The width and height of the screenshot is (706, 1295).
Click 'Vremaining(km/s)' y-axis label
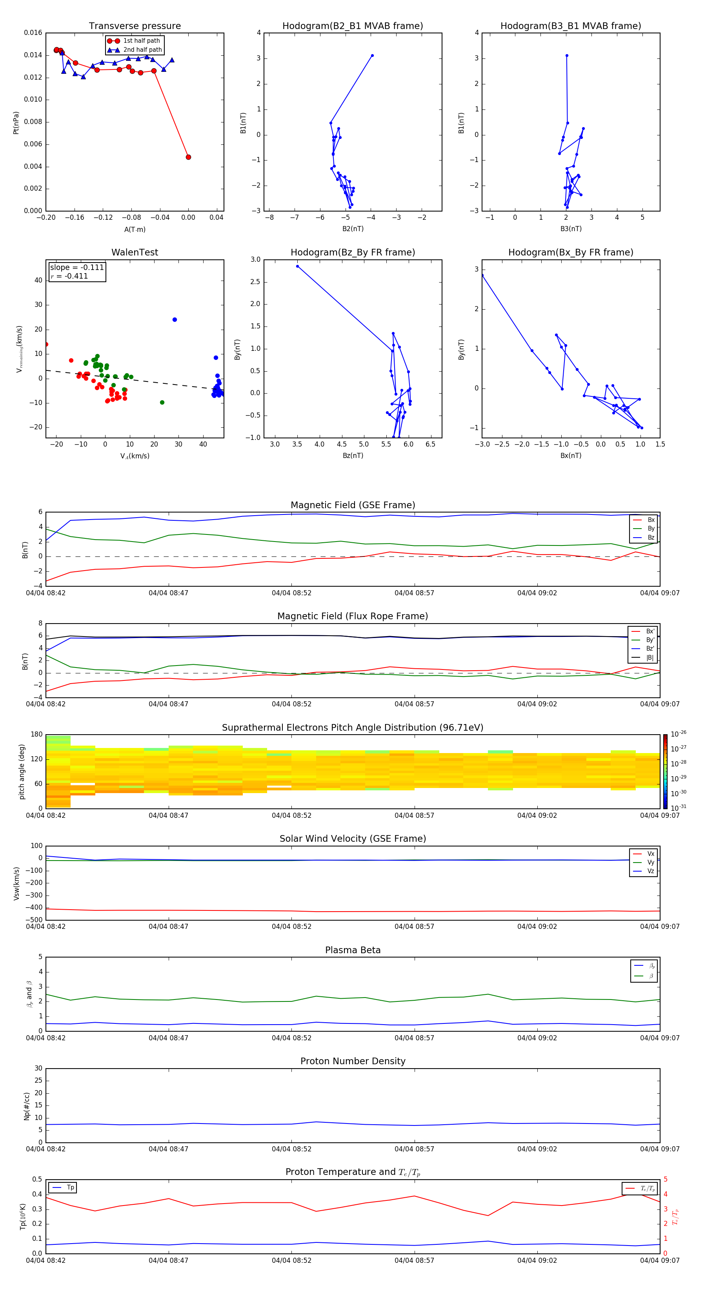tap(20, 349)
